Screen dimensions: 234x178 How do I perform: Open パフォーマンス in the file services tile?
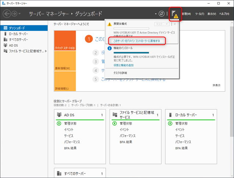(127, 136)
